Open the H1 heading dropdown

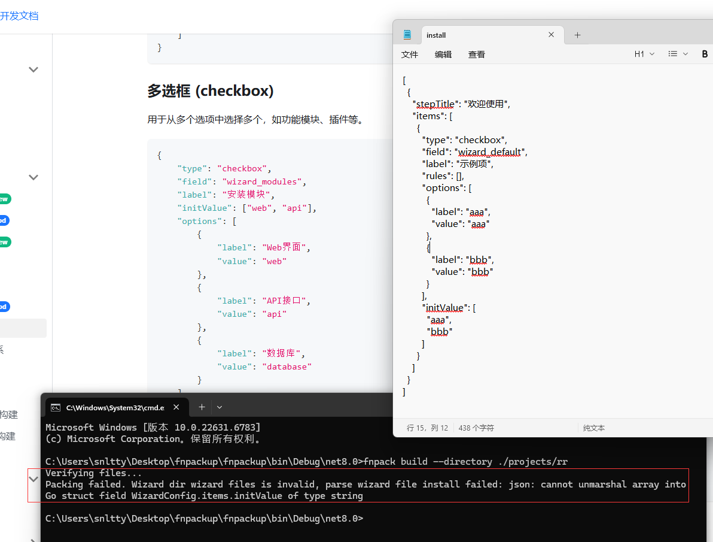(644, 54)
